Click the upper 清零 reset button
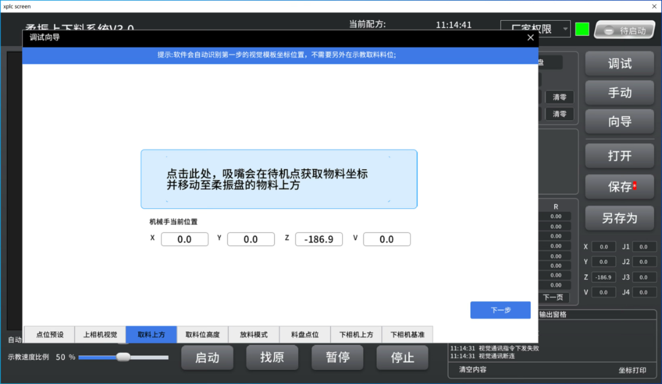This screenshot has width=662, height=384. [560, 97]
